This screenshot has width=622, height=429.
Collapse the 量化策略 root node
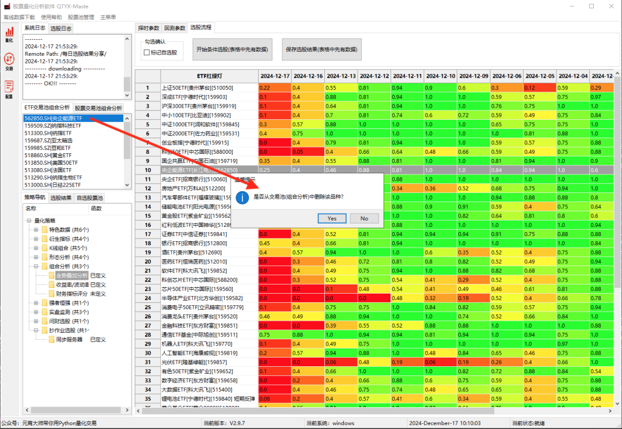click(29, 221)
